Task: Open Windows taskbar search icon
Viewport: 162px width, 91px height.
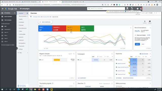Action: 6,89
